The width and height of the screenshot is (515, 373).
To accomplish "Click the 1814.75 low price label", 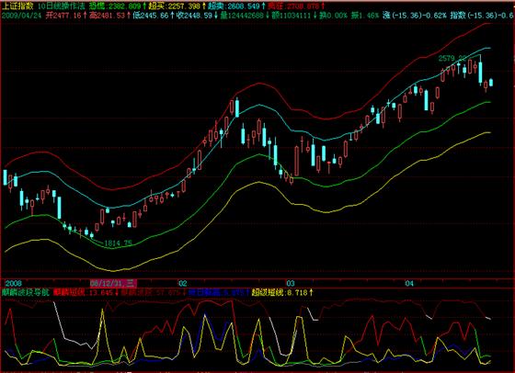I will tap(118, 243).
